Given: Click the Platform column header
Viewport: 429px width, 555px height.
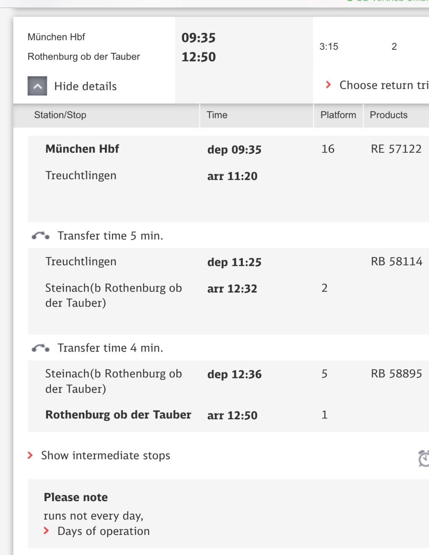Looking at the screenshot, I should click(338, 115).
